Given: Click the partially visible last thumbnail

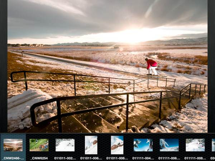Looking at the screenshot, I should pyautogui.click(x=213, y=145).
